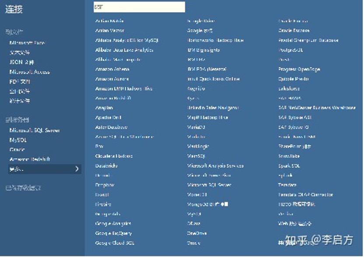Viewport: 364px width, 257px height.
Task: Select the 文本文件 file connection
Action: [x=20, y=52]
